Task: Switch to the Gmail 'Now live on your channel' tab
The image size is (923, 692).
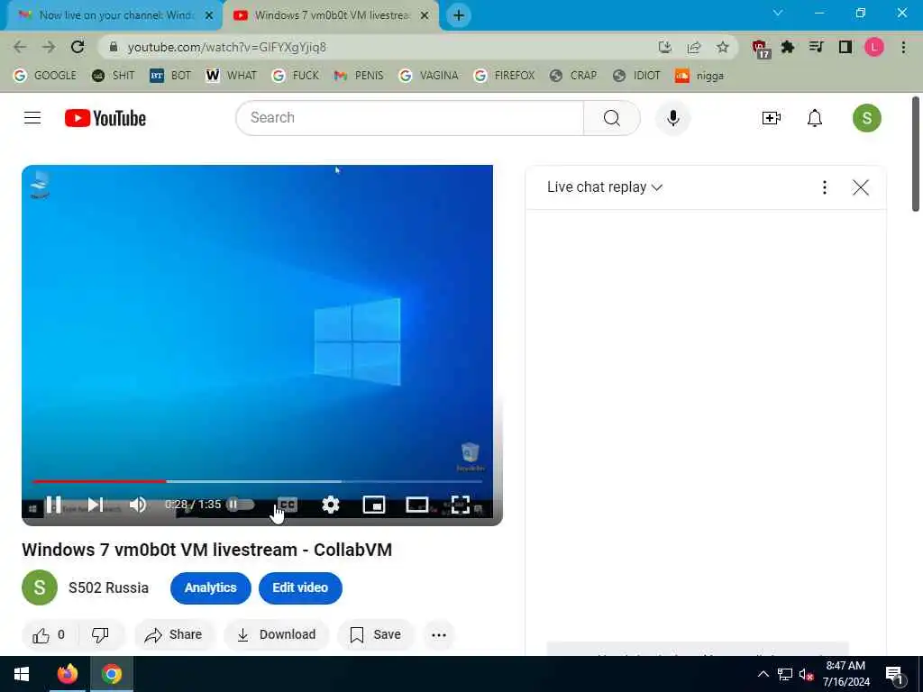Action: [114, 15]
